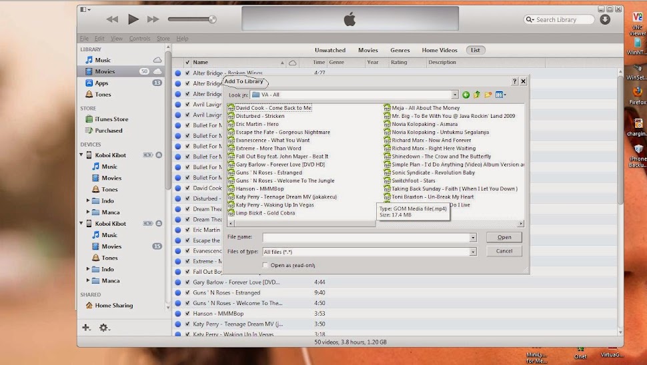This screenshot has width=647, height=365.
Task: Click the Play button in iTunes
Action: pos(133,19)
